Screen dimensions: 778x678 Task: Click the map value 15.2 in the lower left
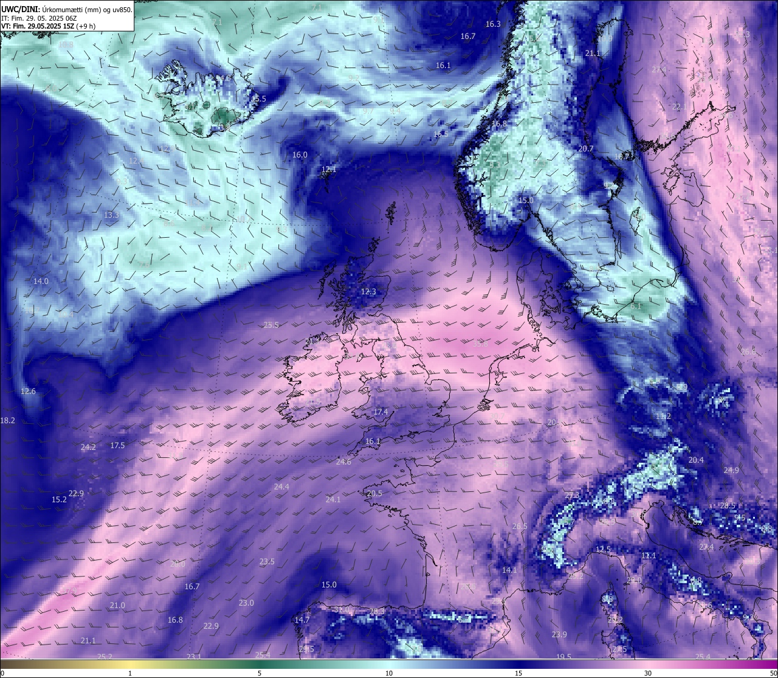pyautogui.click(x=59, y=500)
